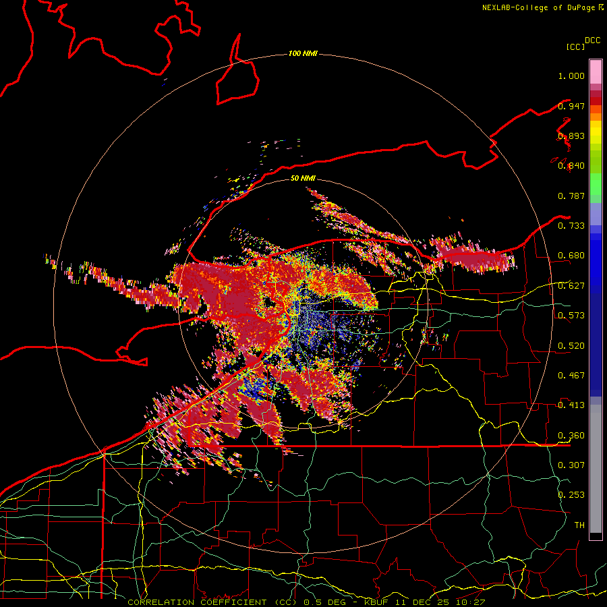
Task: Click the 0.253 color scale label
Action: [571, 495]
